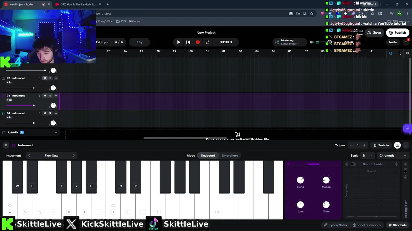Viewport: 412px width, 231px height.
Task: Click track 04 green mixer icon
Action: tap(3, 113)
